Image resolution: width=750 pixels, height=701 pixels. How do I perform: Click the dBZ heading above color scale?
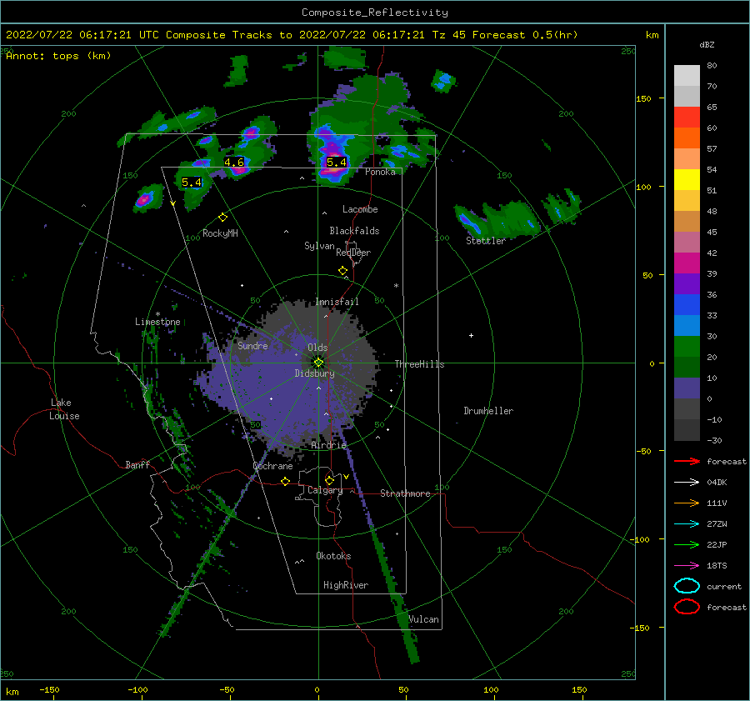(707, 45)
